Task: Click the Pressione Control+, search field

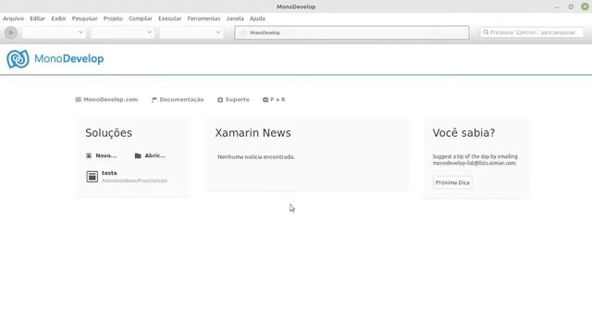Action: (x=532, y=32)
